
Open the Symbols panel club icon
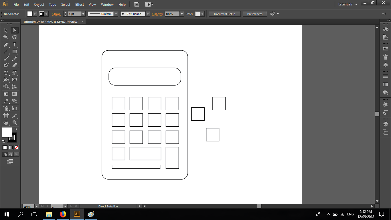386,65
